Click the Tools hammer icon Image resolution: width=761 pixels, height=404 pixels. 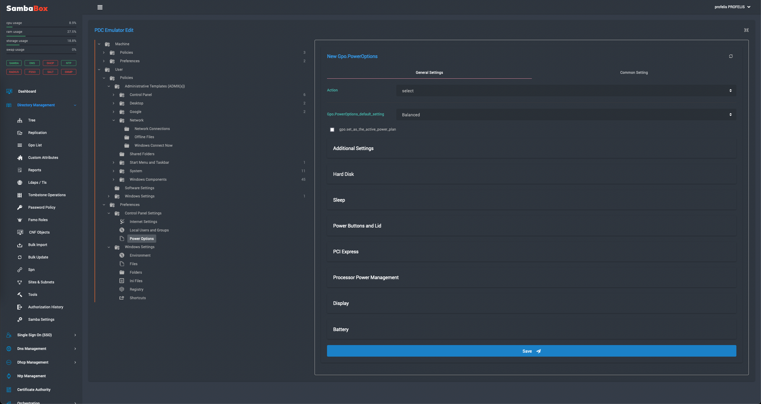click(20, 295)
